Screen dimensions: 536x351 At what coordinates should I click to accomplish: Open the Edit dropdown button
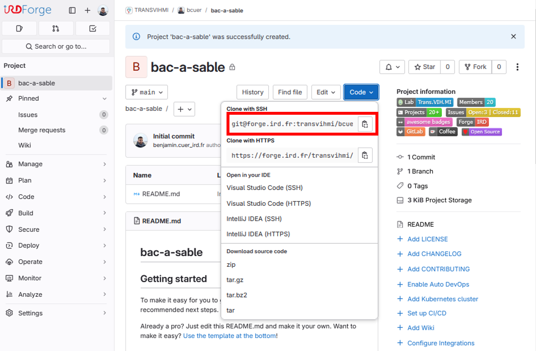coord(325,92)
